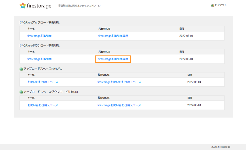The width and height of the screenshot is (246, 154).
Task: Click 日付 header in アップロードスペース共有URL table
Action: tap(190, 75)
